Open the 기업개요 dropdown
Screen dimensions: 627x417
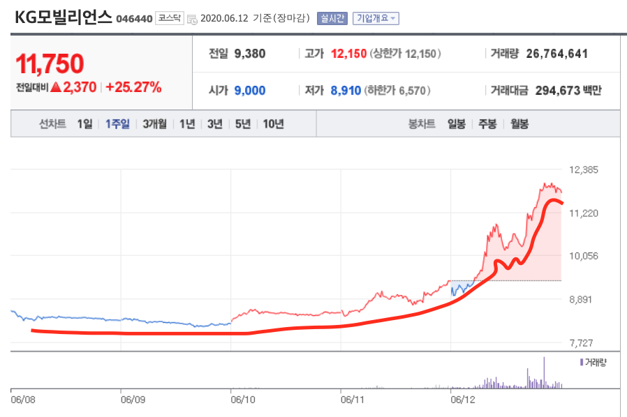376,18
